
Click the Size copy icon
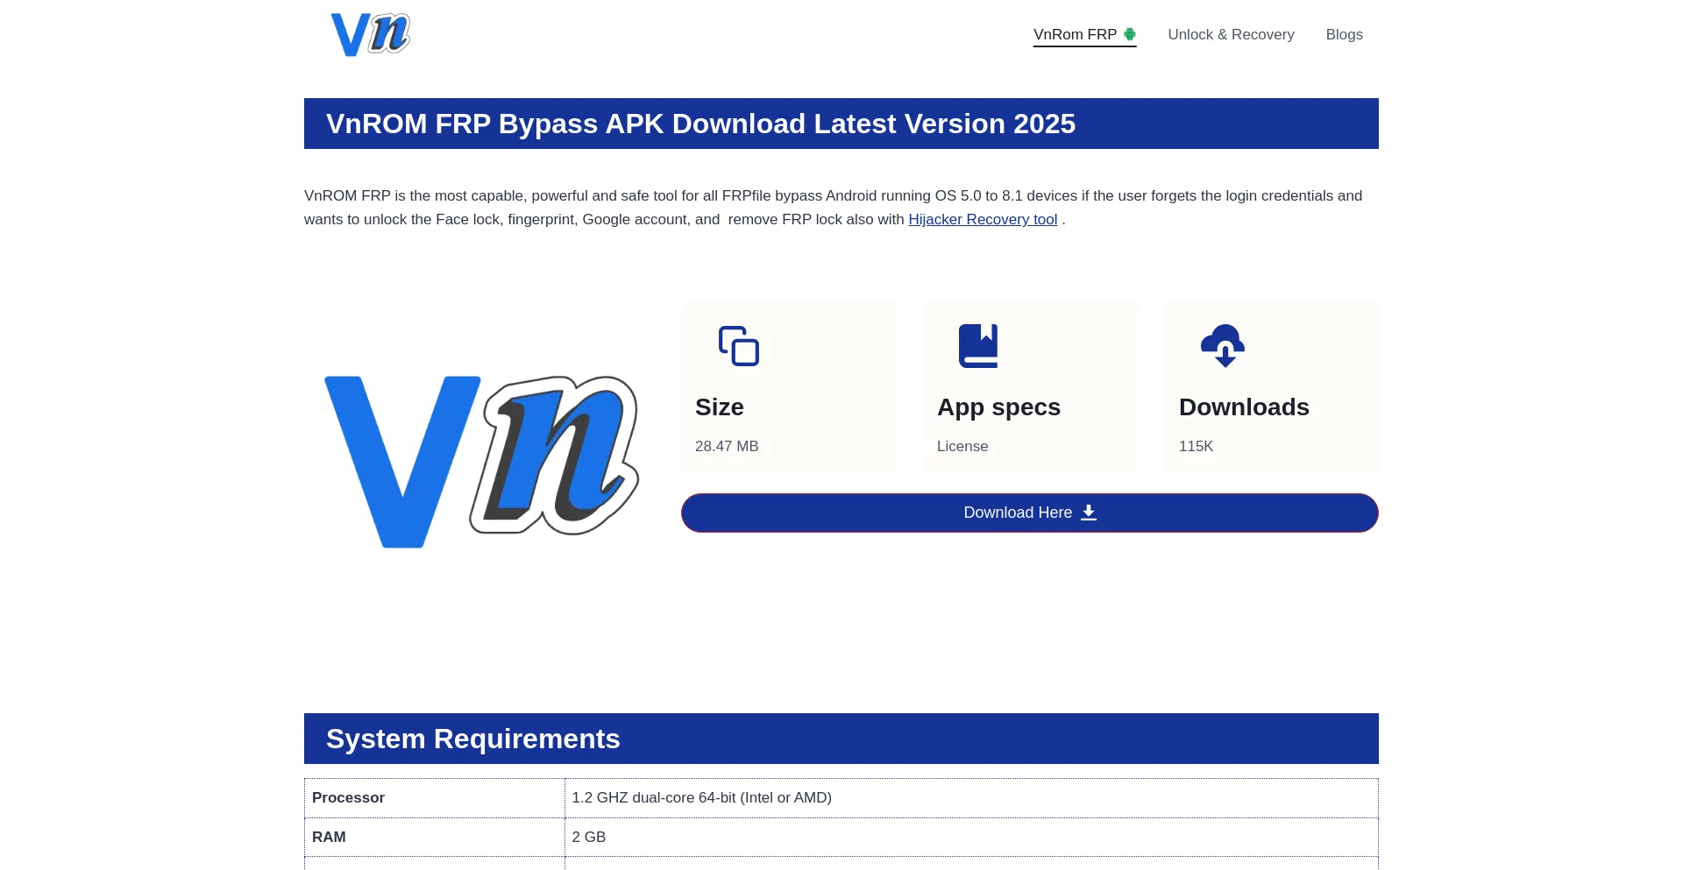coord(739,346)
